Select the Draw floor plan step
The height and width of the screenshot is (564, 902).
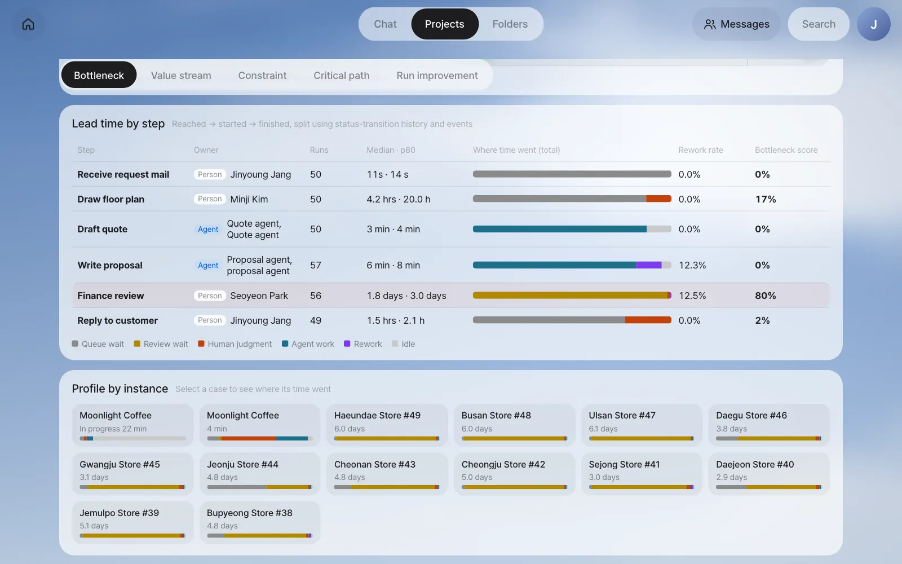451,199
